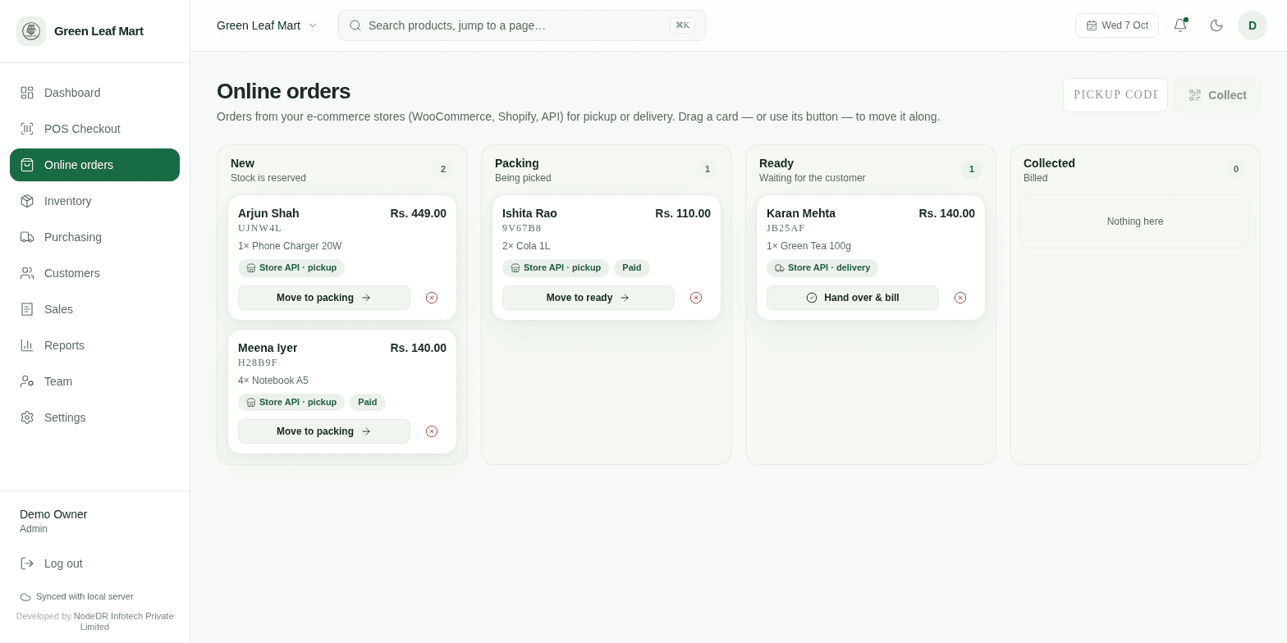Open the Wed 7 Oct date picker
This screenshot has width=1287, height=643.
[1117, 25]
